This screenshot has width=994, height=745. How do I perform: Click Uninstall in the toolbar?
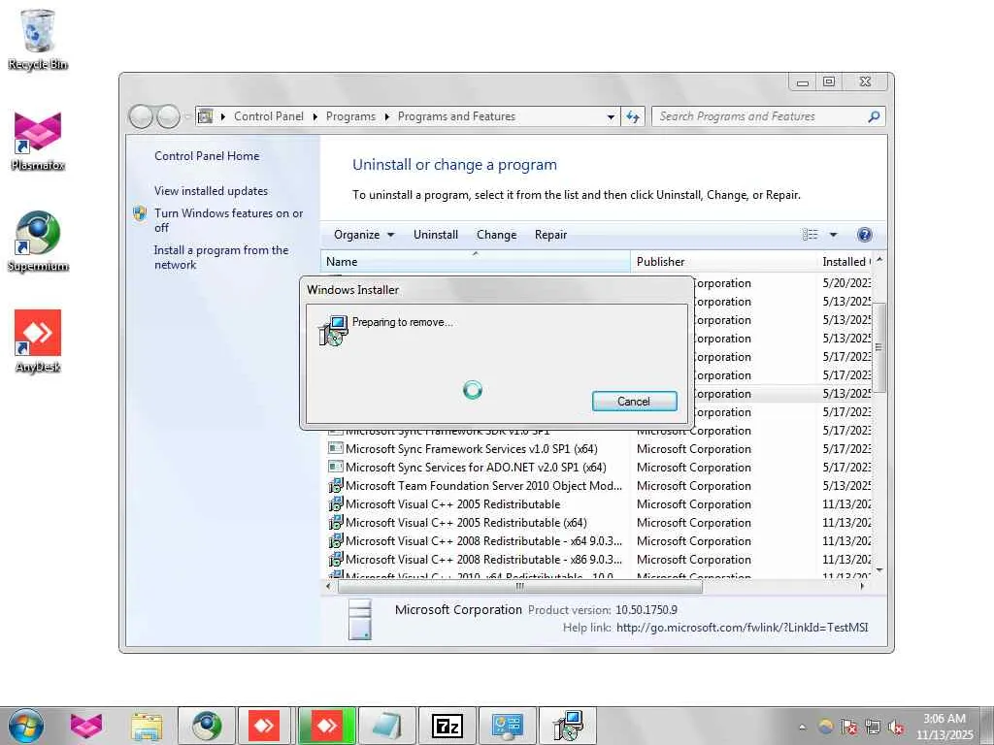coord(436,235)
